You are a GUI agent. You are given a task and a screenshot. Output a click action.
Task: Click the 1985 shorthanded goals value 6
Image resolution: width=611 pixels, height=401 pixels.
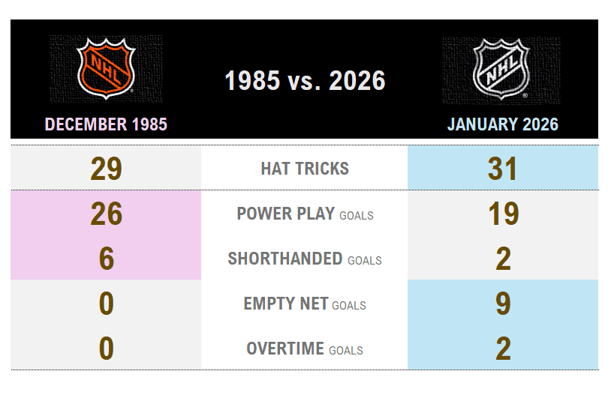click(x=106, y=259)
